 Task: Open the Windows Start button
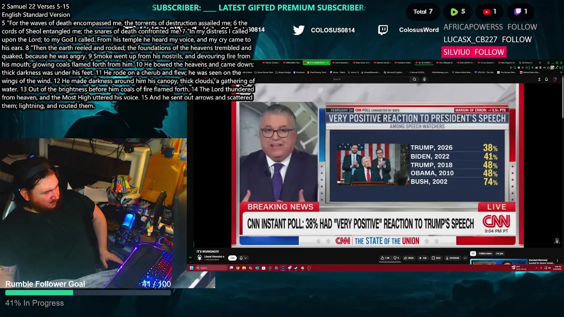tap(192, 268)
